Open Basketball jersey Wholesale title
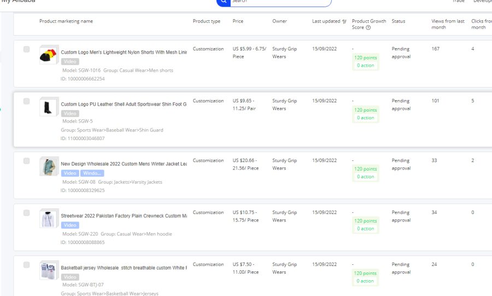 pyautogui.click(x=124, y=268)
